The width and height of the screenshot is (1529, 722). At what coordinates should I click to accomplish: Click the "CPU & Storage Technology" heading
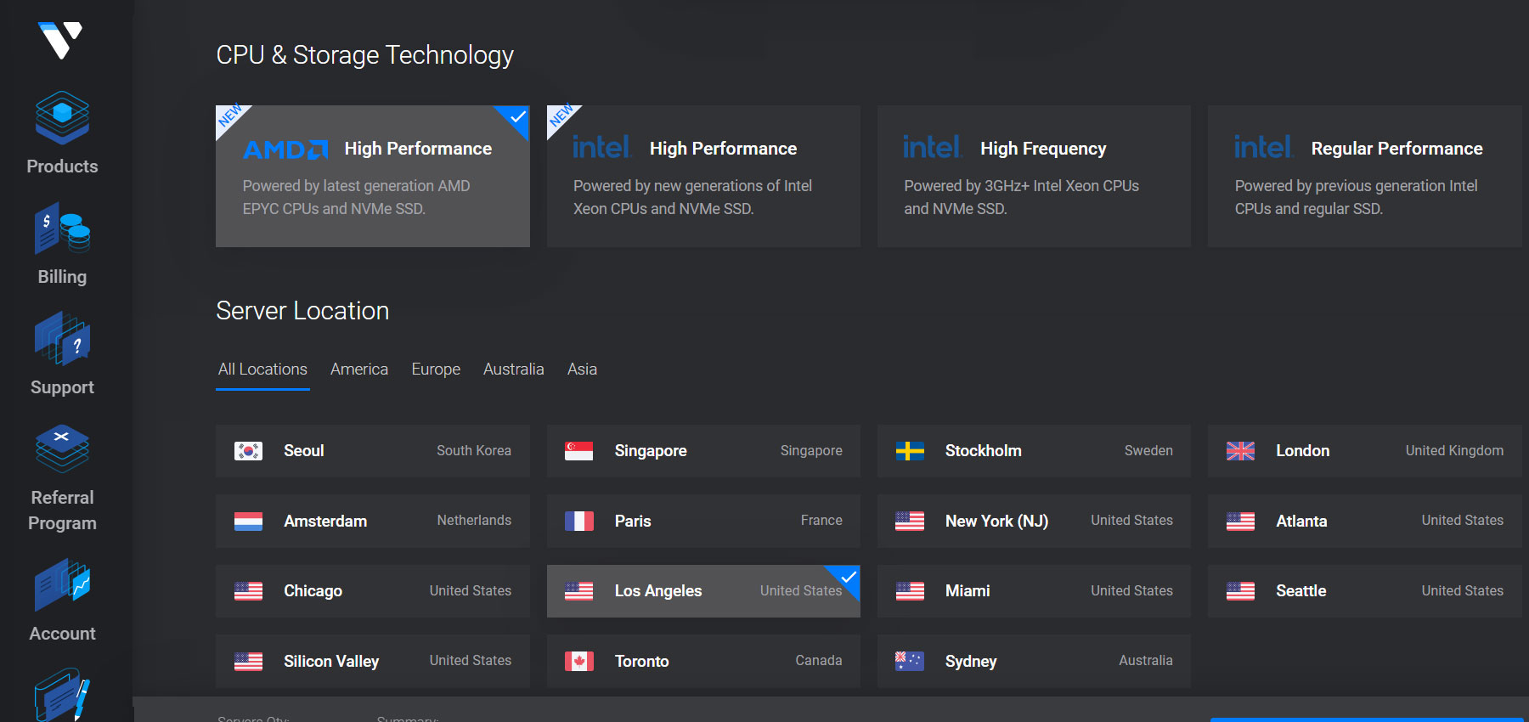(x=365, y=55)
